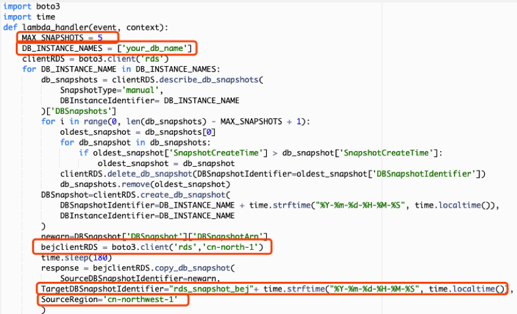Click the SnapshotCreateTime comparison if-statement
Viewport: 517px width, 314px height.
(264, 153)
